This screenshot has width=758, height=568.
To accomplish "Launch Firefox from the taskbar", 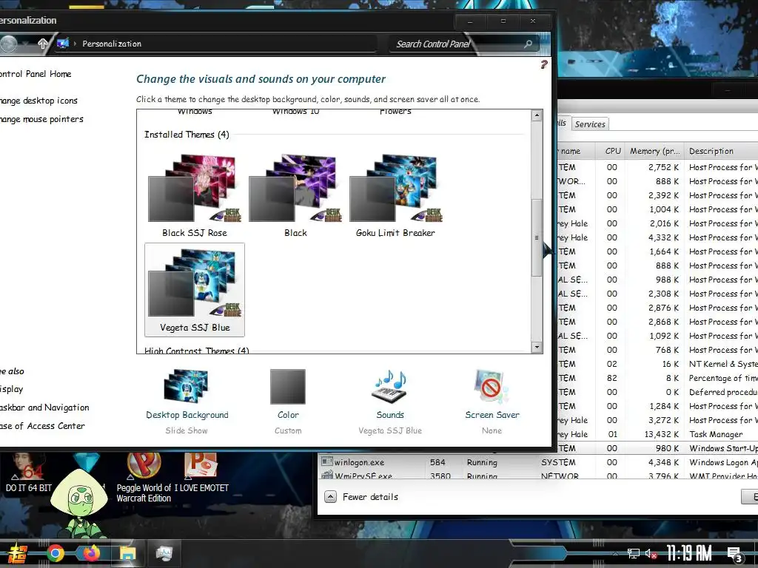I will (91, 553).
